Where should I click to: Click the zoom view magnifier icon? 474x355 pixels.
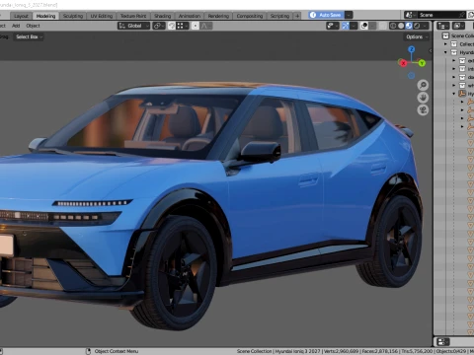click(423, 85)
